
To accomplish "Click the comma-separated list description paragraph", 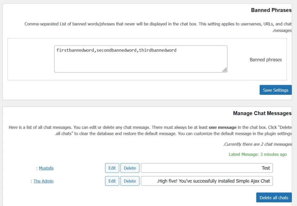I will point(158,24).
